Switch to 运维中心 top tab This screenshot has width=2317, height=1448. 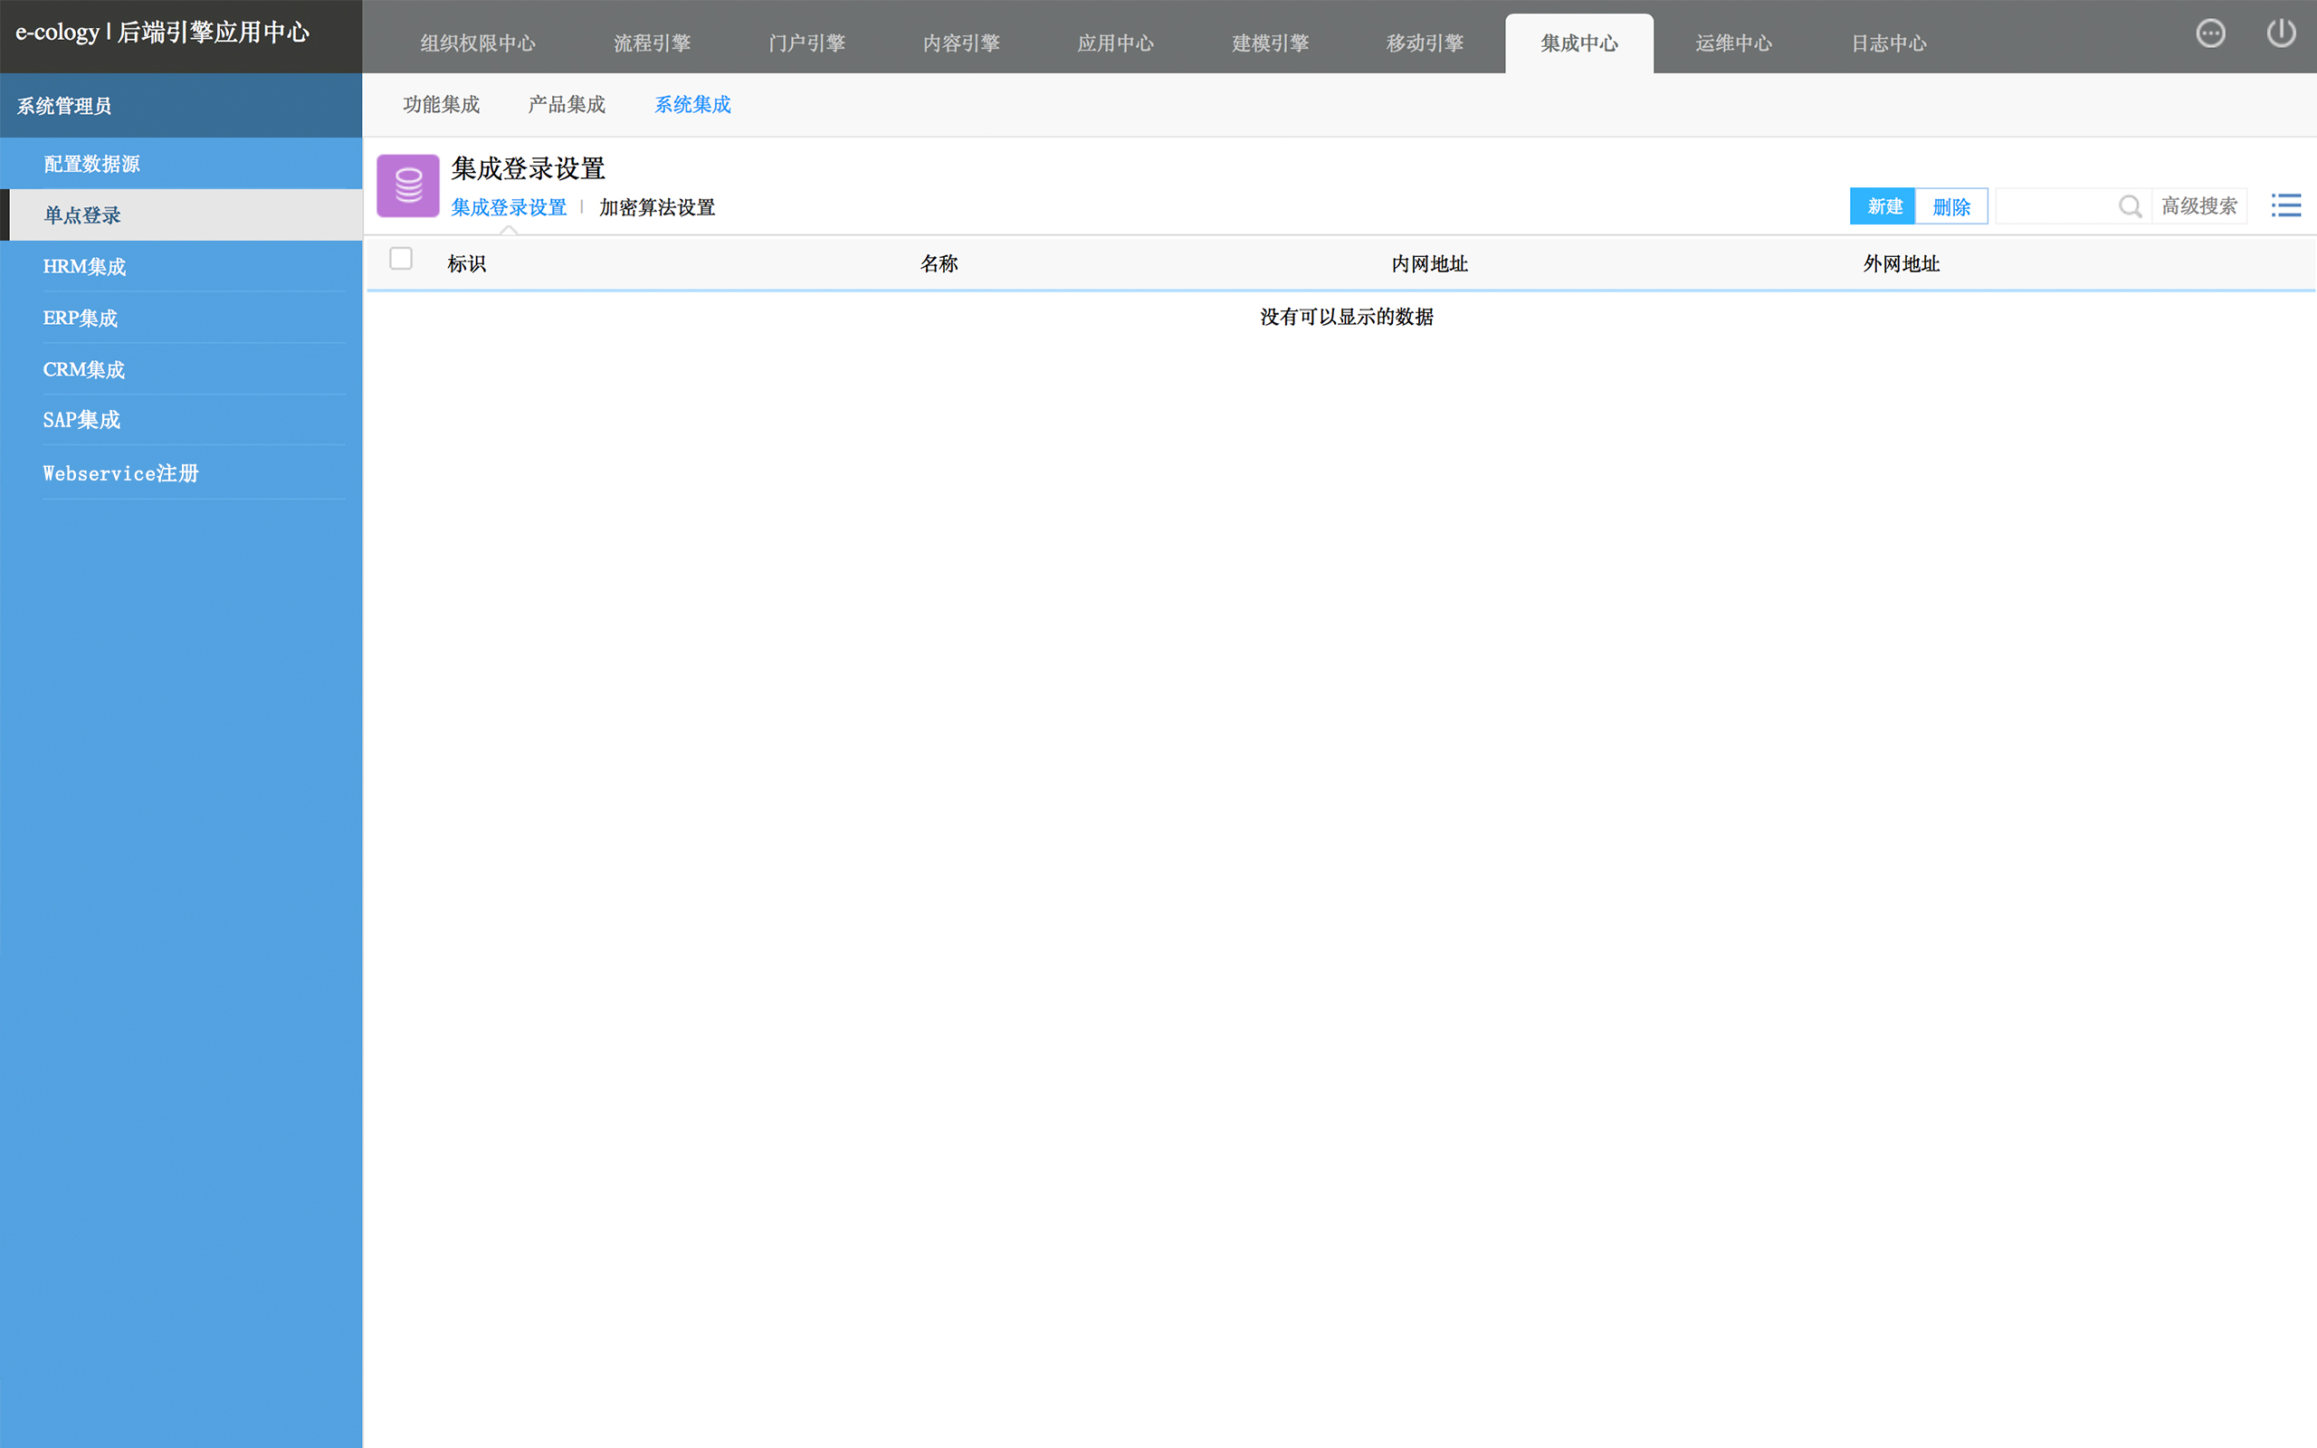1733,43
